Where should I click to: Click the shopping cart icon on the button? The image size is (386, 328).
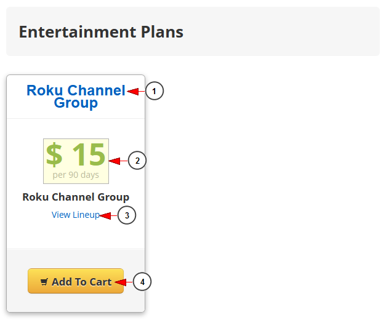pos(44,282)
